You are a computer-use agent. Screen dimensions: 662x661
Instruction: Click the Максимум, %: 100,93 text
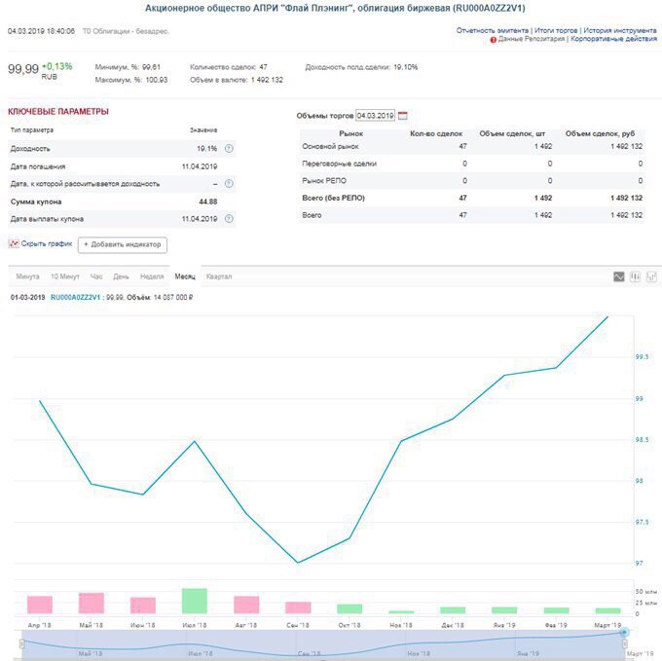pos(131,80)
